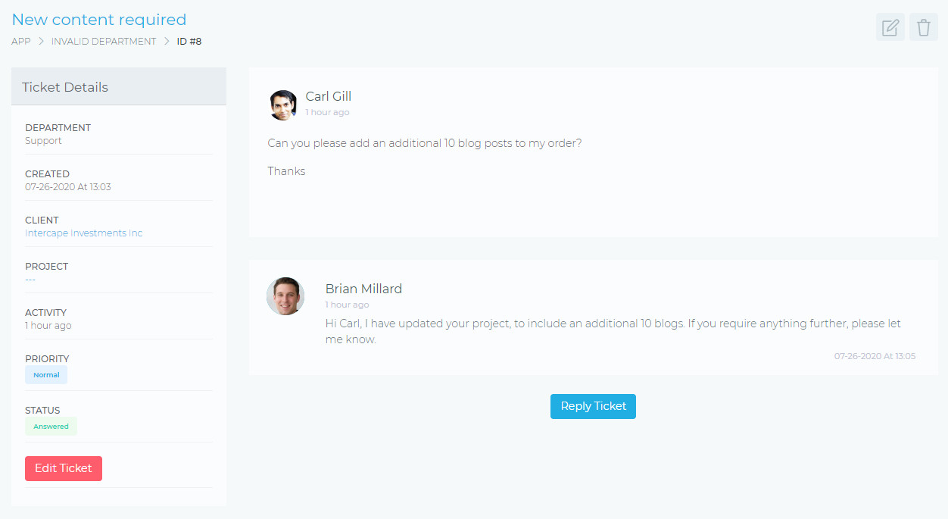Click the Brian Millard author name
This screenshot has height=519, width=948.
coord(363,289)
